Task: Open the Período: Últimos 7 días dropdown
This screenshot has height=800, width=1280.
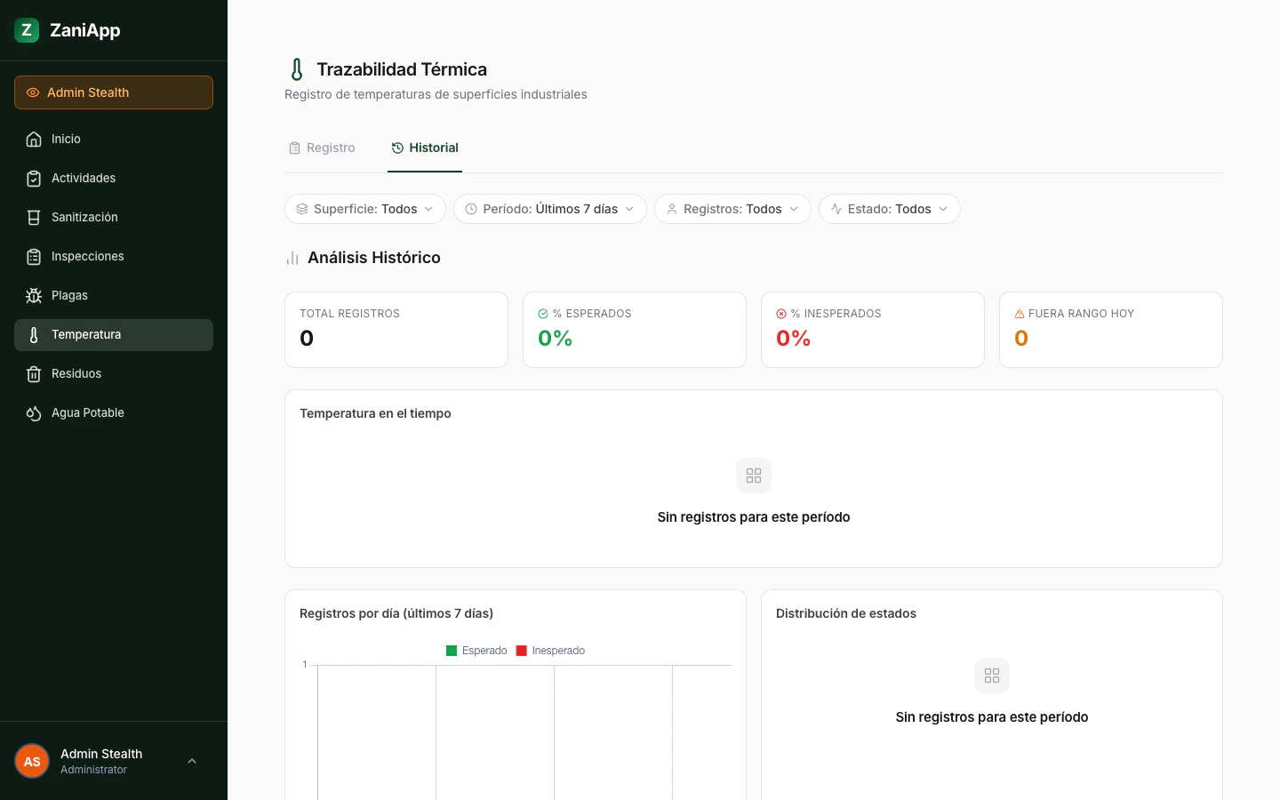Action: click(550, 209)
